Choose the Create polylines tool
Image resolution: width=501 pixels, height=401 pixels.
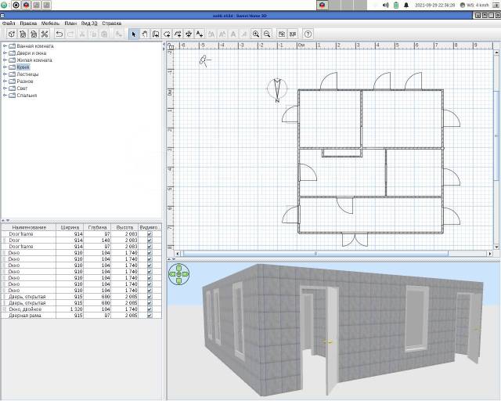point(178,34)
